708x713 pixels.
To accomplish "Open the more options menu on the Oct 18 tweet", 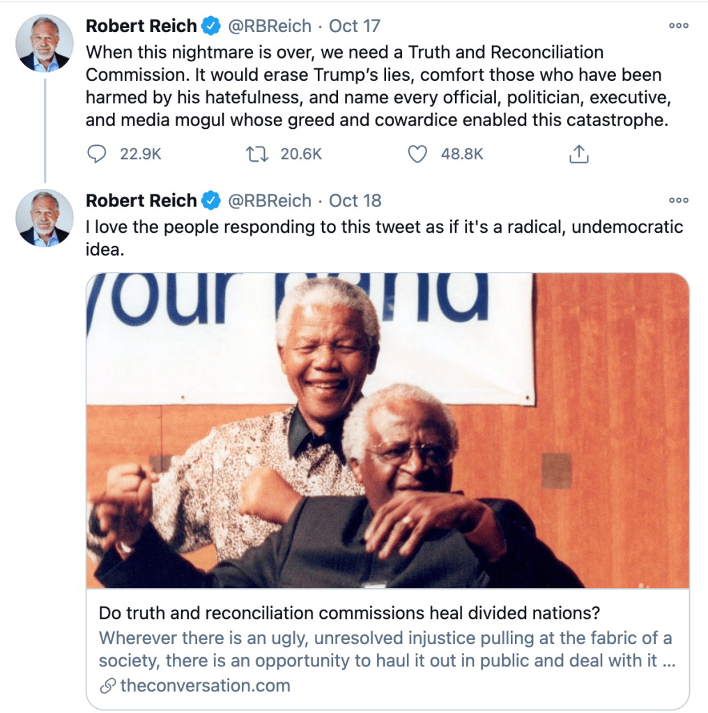I will pyautogui.click(x=679, y=201).
